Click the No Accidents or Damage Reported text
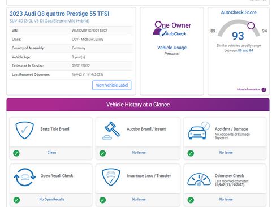 232,136
